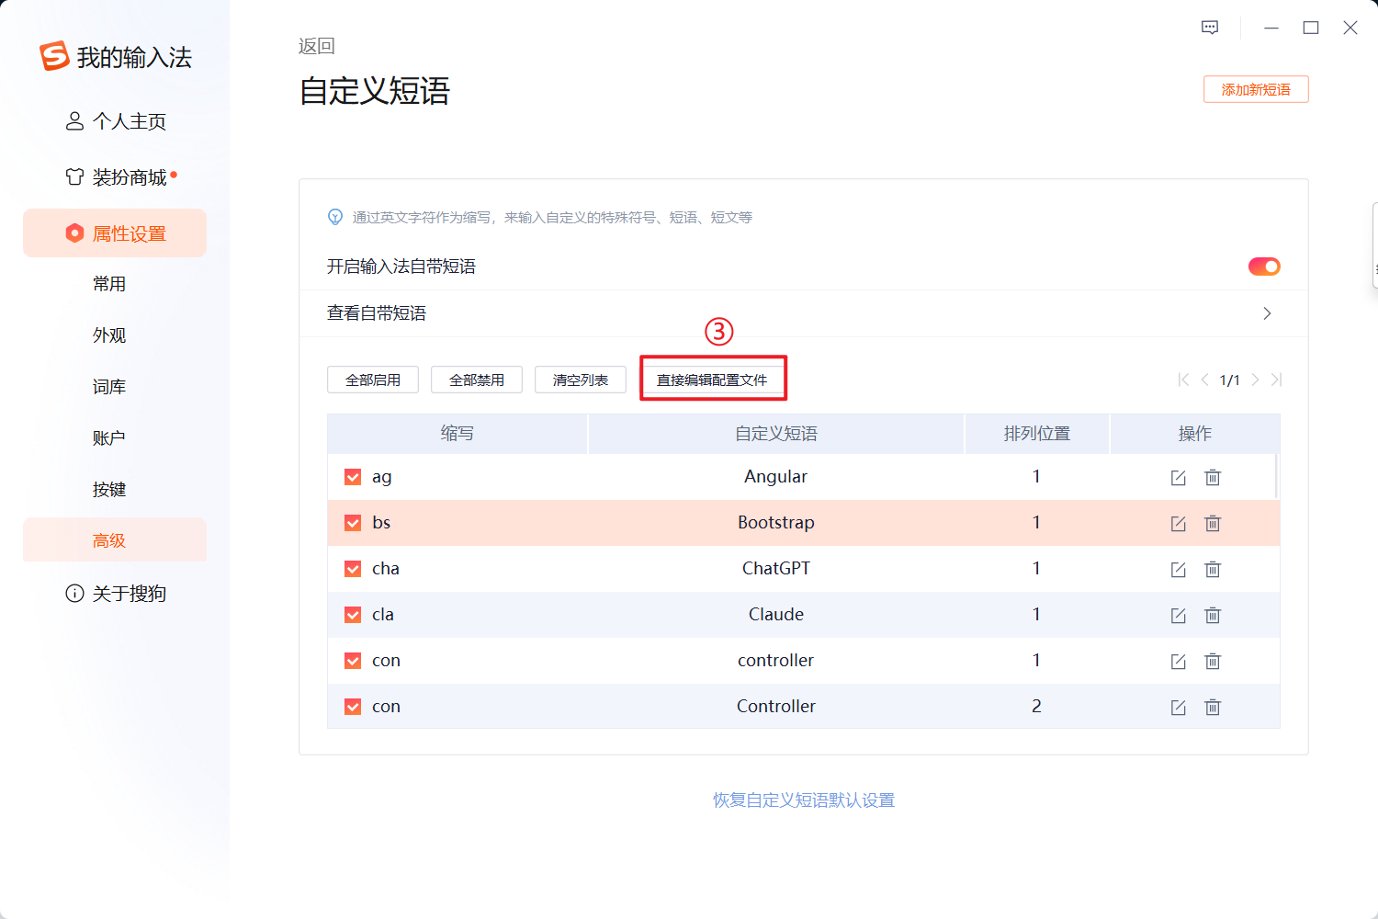Click 返回 to go back
The image size is (1378, 919).
click(317, 46)
